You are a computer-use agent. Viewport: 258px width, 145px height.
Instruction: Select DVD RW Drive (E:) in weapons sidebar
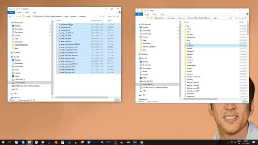(27, 86)
